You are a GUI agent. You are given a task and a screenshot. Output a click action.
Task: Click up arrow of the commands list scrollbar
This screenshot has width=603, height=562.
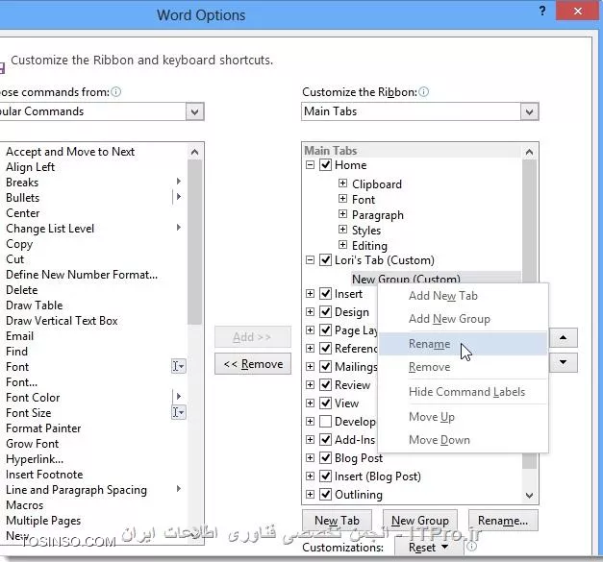point(194,152)
